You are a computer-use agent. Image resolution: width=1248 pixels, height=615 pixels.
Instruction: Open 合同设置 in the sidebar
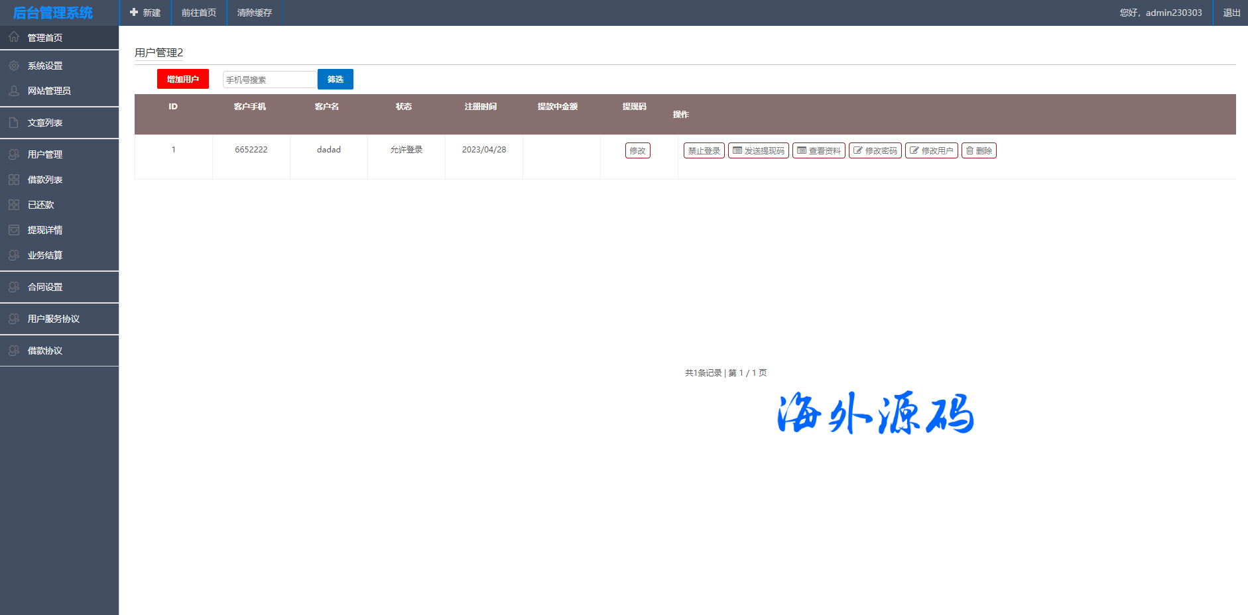[45, 287]
